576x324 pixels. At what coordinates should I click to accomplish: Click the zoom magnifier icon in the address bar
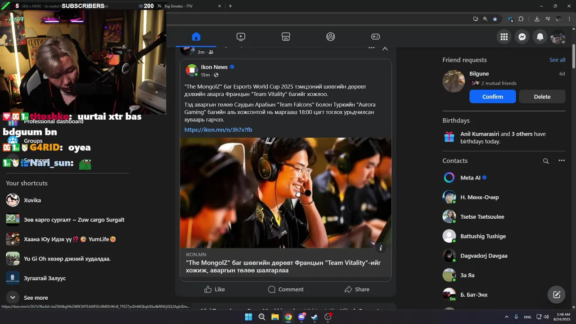tap(485, 19)
